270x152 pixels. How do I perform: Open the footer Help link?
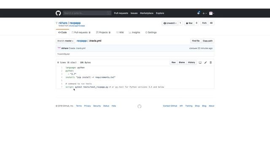(x=113, y=106)
